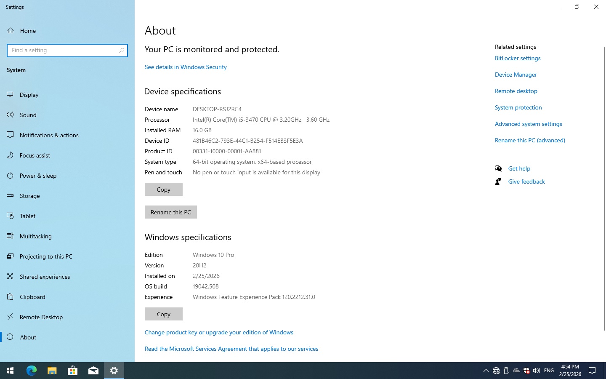Viewport: 606px width, 379px height.
Task: Show hidden tray icons with the chevron
Action: point(486,371)
